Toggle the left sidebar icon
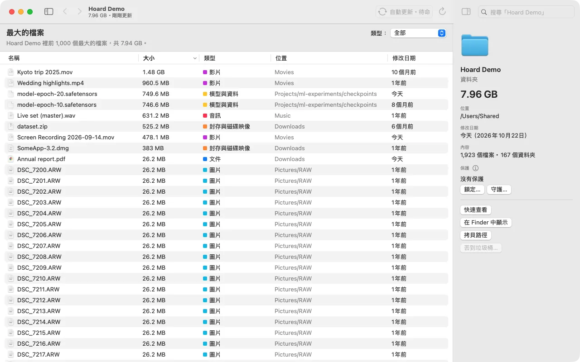 tap(49, 12)
